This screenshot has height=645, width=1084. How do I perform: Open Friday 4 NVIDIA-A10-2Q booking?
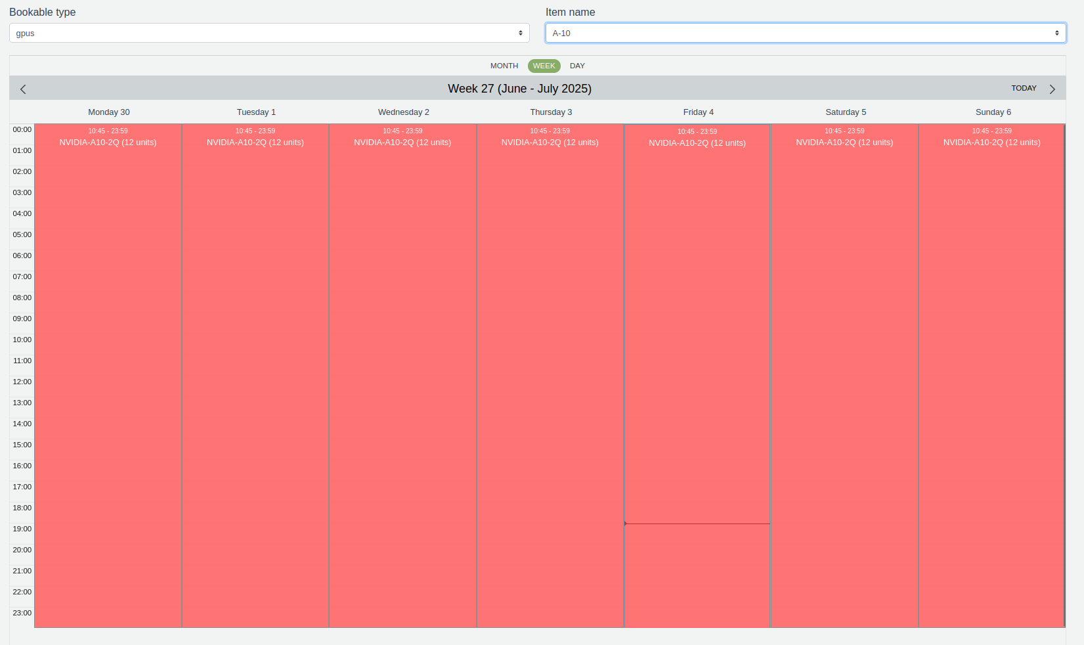pos(697,143)
